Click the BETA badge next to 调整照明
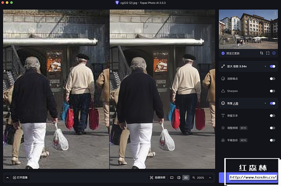This screenshot has width=281, height=186. coord(244,128)
